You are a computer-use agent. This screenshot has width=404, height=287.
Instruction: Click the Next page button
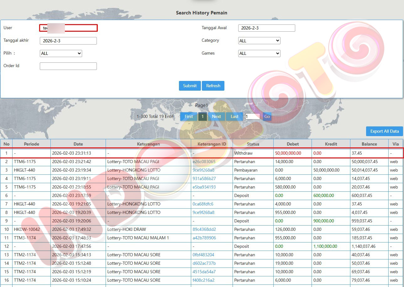pos(216,116)
